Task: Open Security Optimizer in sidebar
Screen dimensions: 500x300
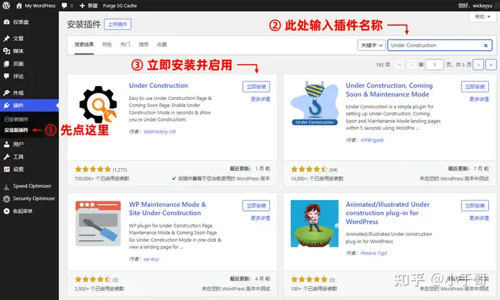Action: click(29, 199)
